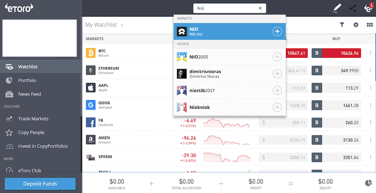
Task: Sell BTC at 10547.61
Action: coord(297,53)
